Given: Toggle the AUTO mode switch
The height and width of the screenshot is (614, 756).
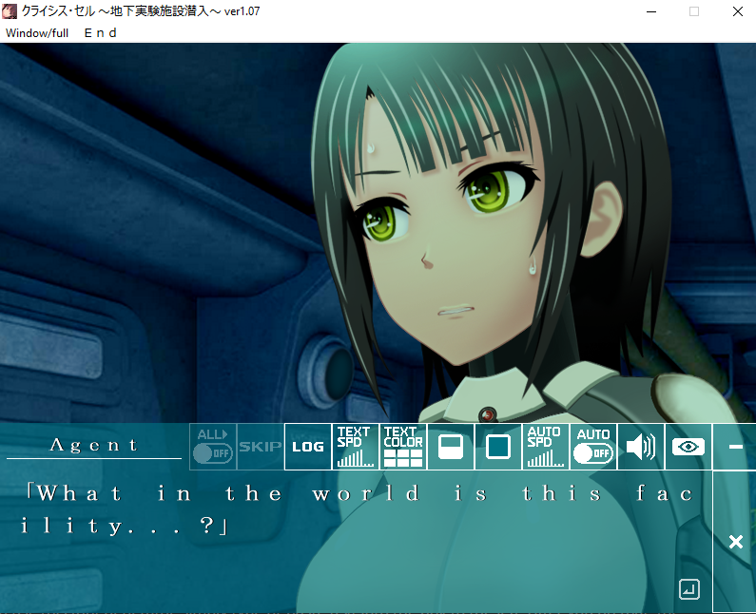Looking at the screenshot, I should coord(593,447).
